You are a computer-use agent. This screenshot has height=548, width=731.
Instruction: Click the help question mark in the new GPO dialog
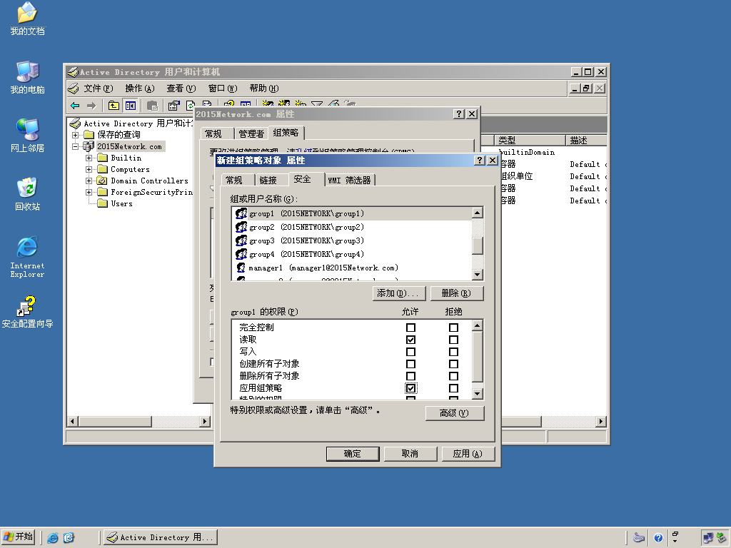pos(479,161)
